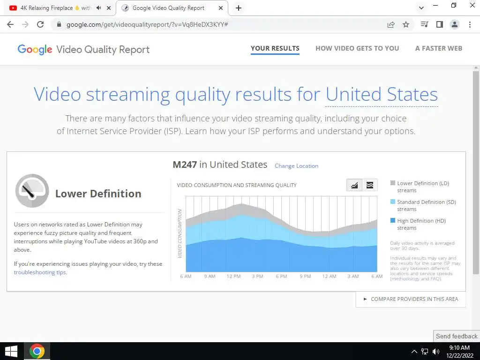
Task: Close the Google Video Quality Report tab
Action: tap(221, 8)
